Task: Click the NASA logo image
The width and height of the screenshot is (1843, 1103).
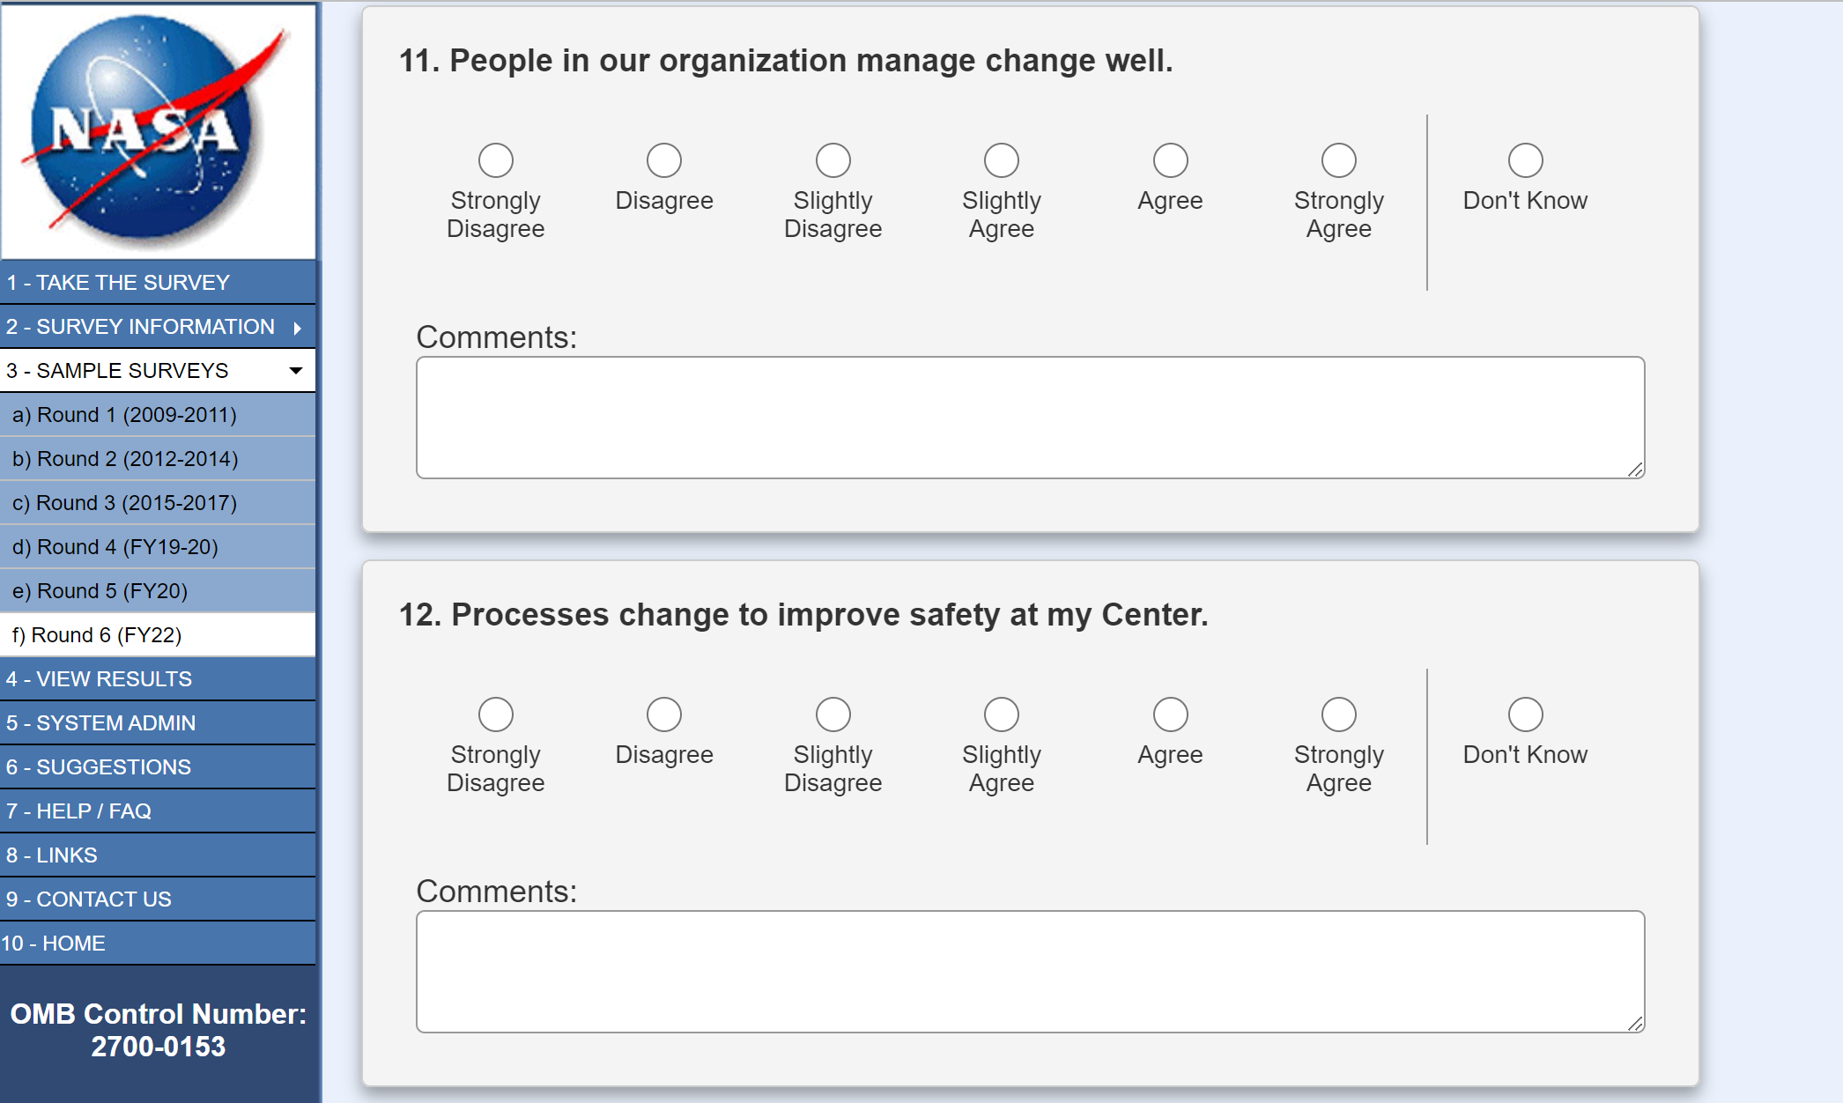Action: pyautogui.click(x=159, y=131)
